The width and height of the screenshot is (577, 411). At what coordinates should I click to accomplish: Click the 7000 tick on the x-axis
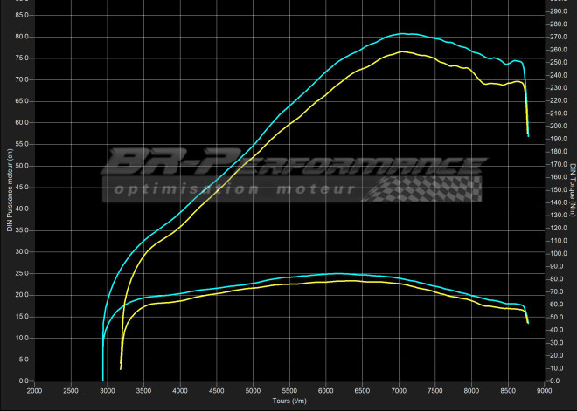point(399,391)
